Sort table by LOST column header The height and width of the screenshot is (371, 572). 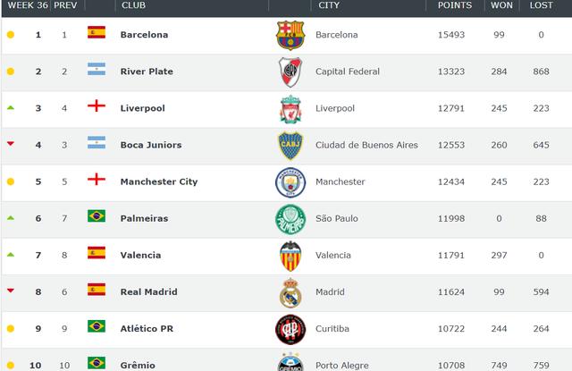pos(542,5)
